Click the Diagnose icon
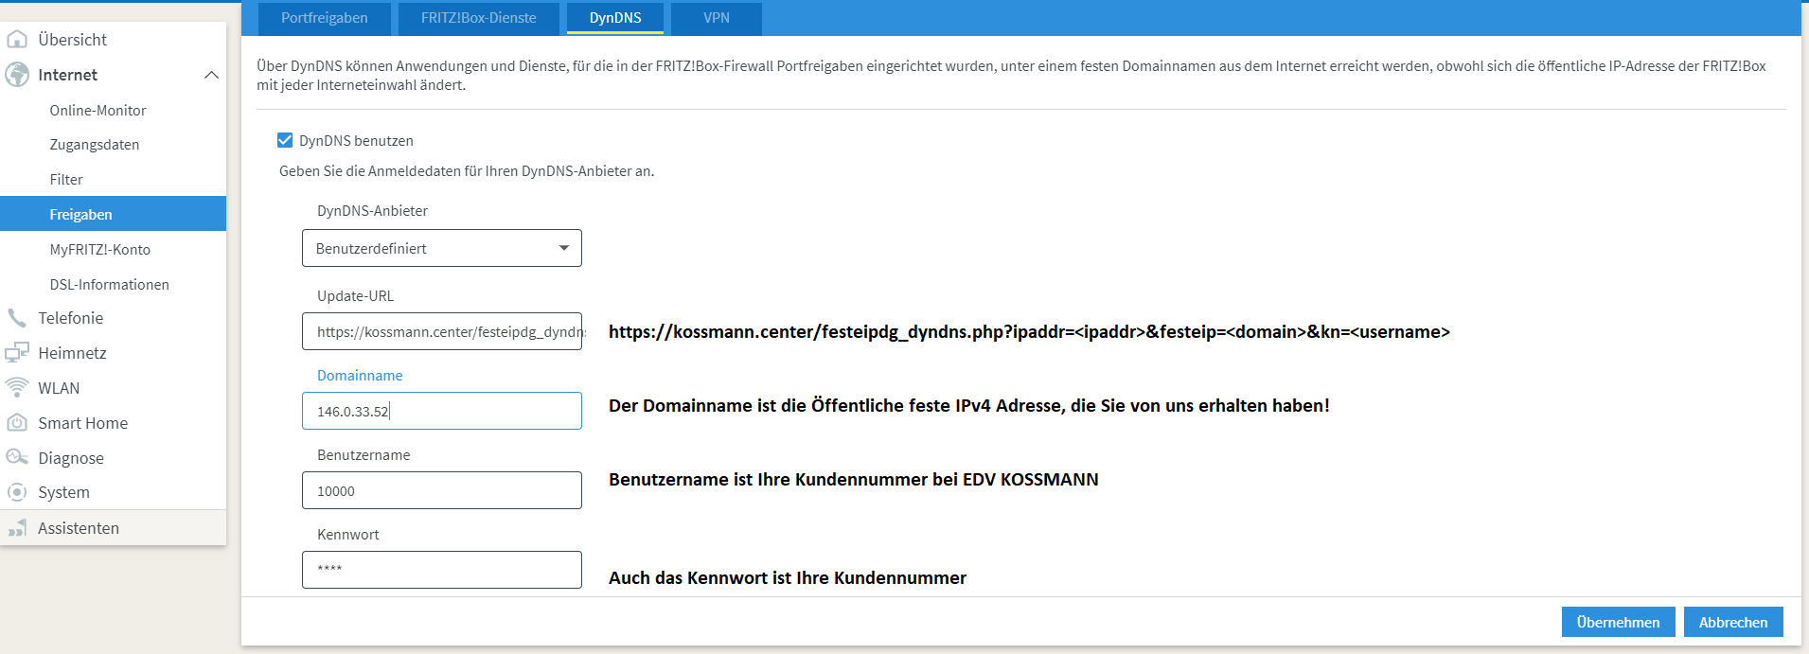This screenshot has height=654, width=1809. coord(17,458)
